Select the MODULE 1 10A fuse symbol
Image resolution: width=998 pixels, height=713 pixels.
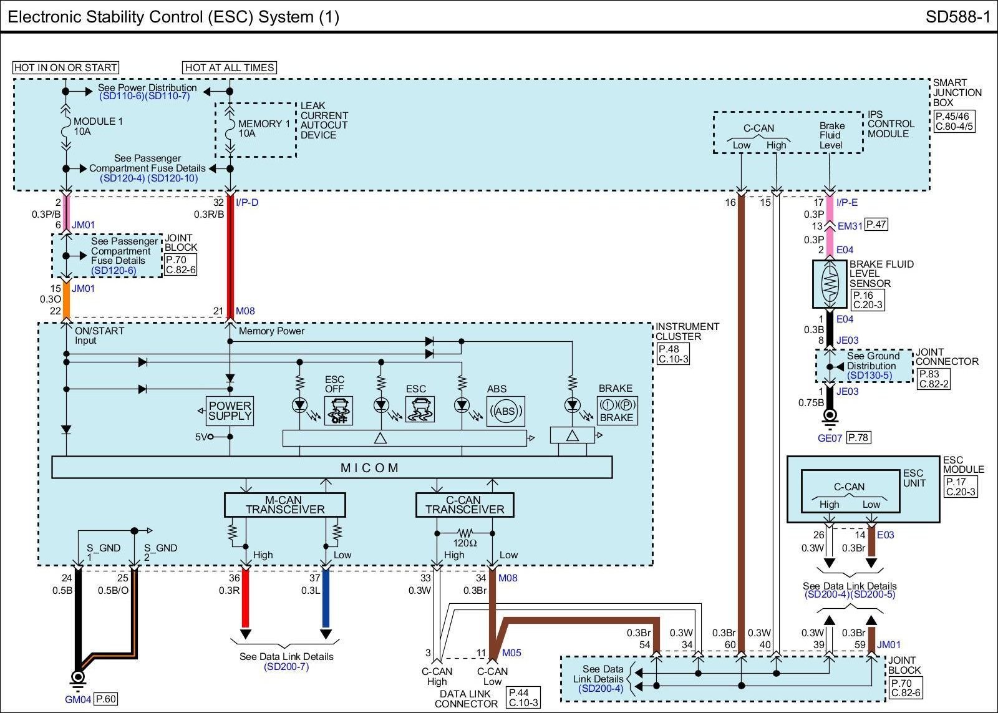[65, 127]
